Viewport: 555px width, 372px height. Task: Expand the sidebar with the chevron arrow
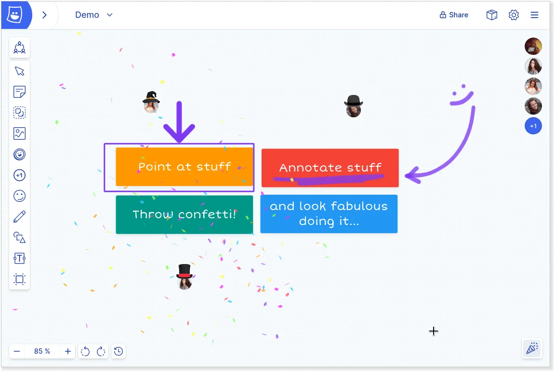[44, 15]
